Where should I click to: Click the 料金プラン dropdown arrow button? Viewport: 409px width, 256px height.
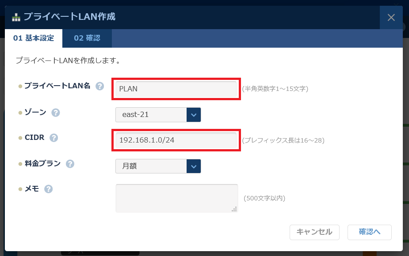pyautogui.click(x=194, y=166)
